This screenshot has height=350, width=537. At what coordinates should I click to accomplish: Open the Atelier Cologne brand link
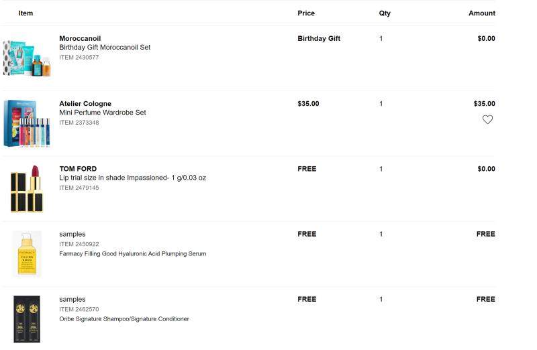85,104
